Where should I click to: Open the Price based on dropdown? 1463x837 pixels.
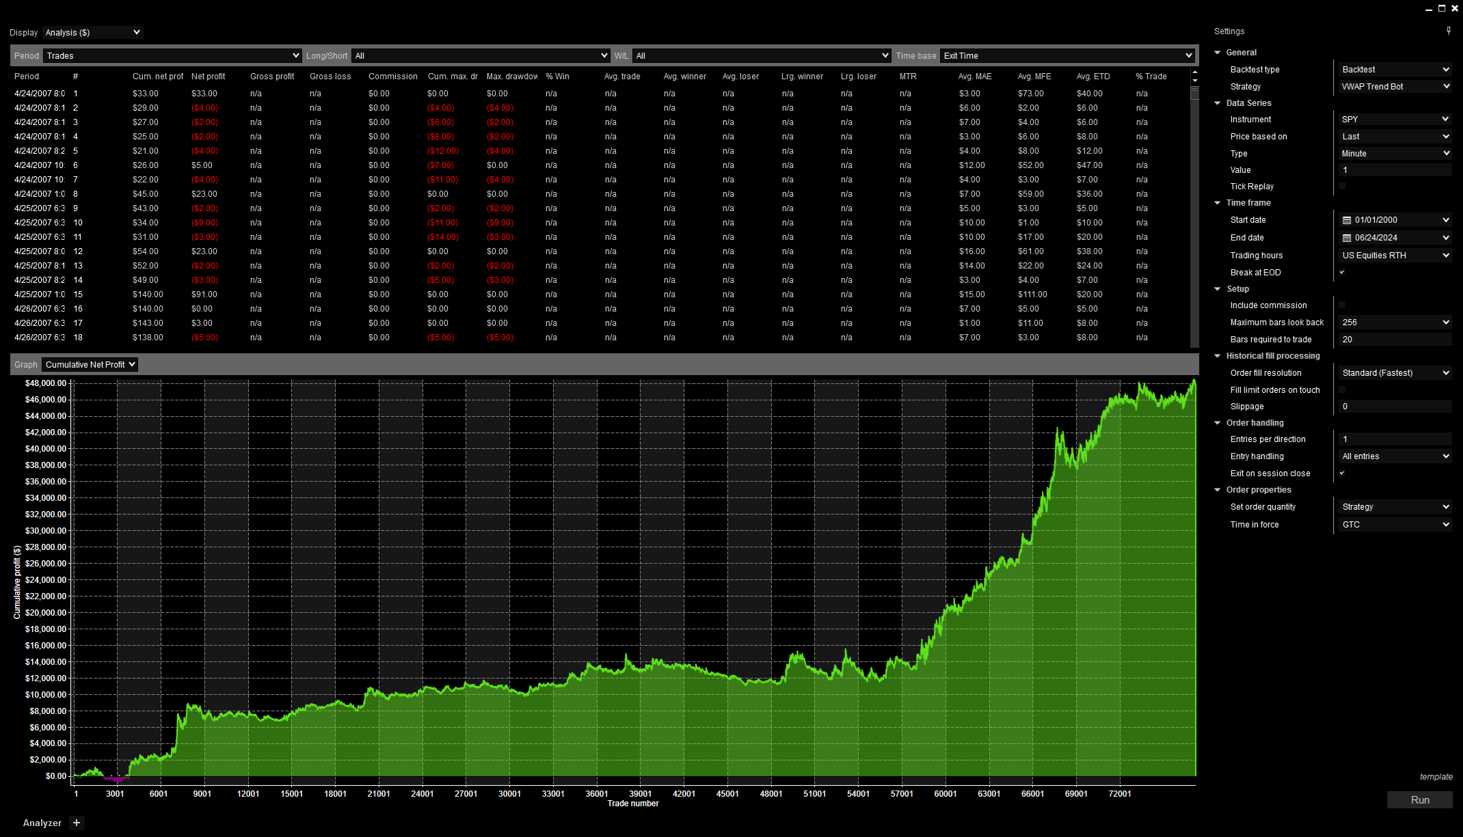pyautogui.click(x=1395, y=136)
